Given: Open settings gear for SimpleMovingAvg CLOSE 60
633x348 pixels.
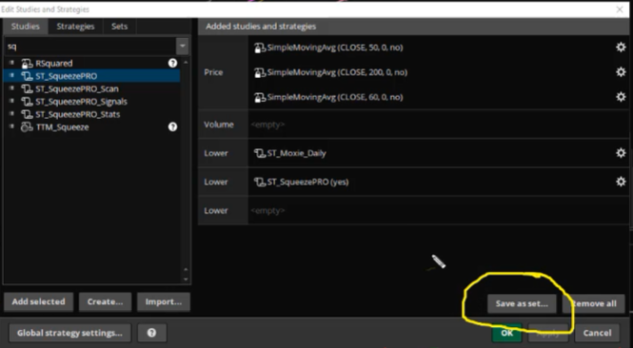Looking at the screenshot, I should pos(621,97).
